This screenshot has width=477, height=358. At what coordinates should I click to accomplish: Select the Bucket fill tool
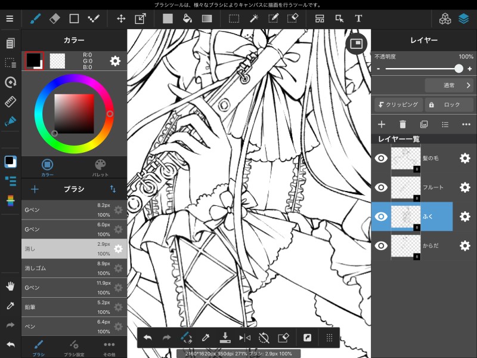187,18
